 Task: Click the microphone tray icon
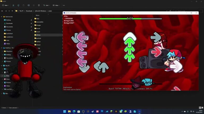point(188,111)
